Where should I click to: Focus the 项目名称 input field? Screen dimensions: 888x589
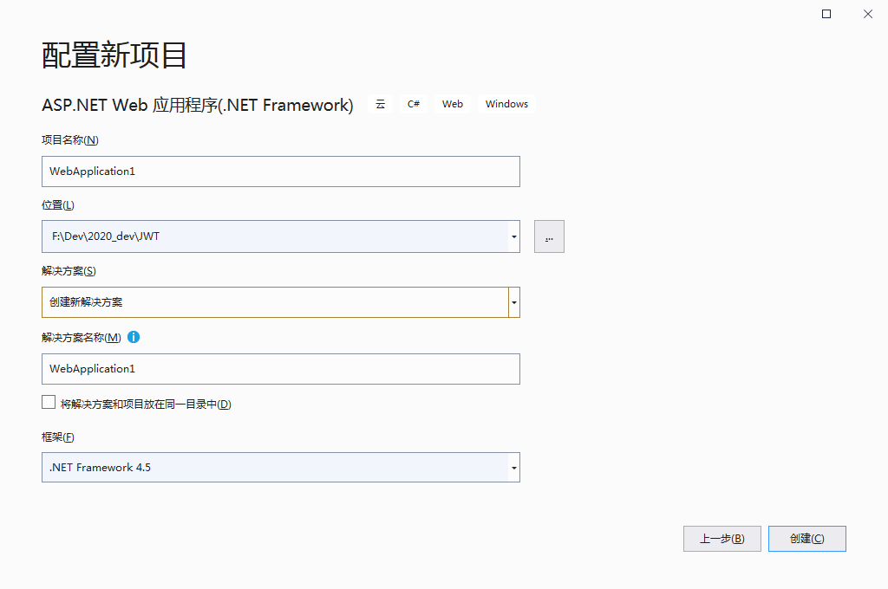pyautogui.click(x=281, y=172)
